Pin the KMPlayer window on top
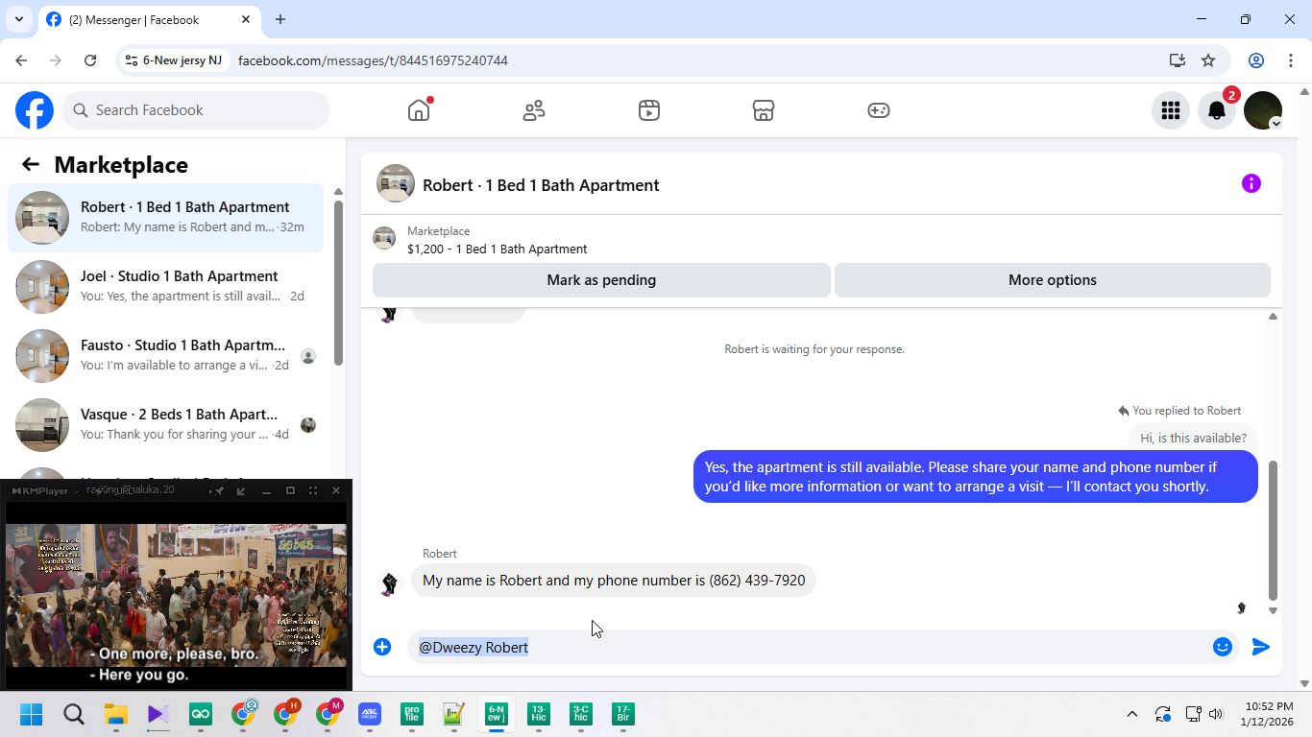 pos(219,490)
